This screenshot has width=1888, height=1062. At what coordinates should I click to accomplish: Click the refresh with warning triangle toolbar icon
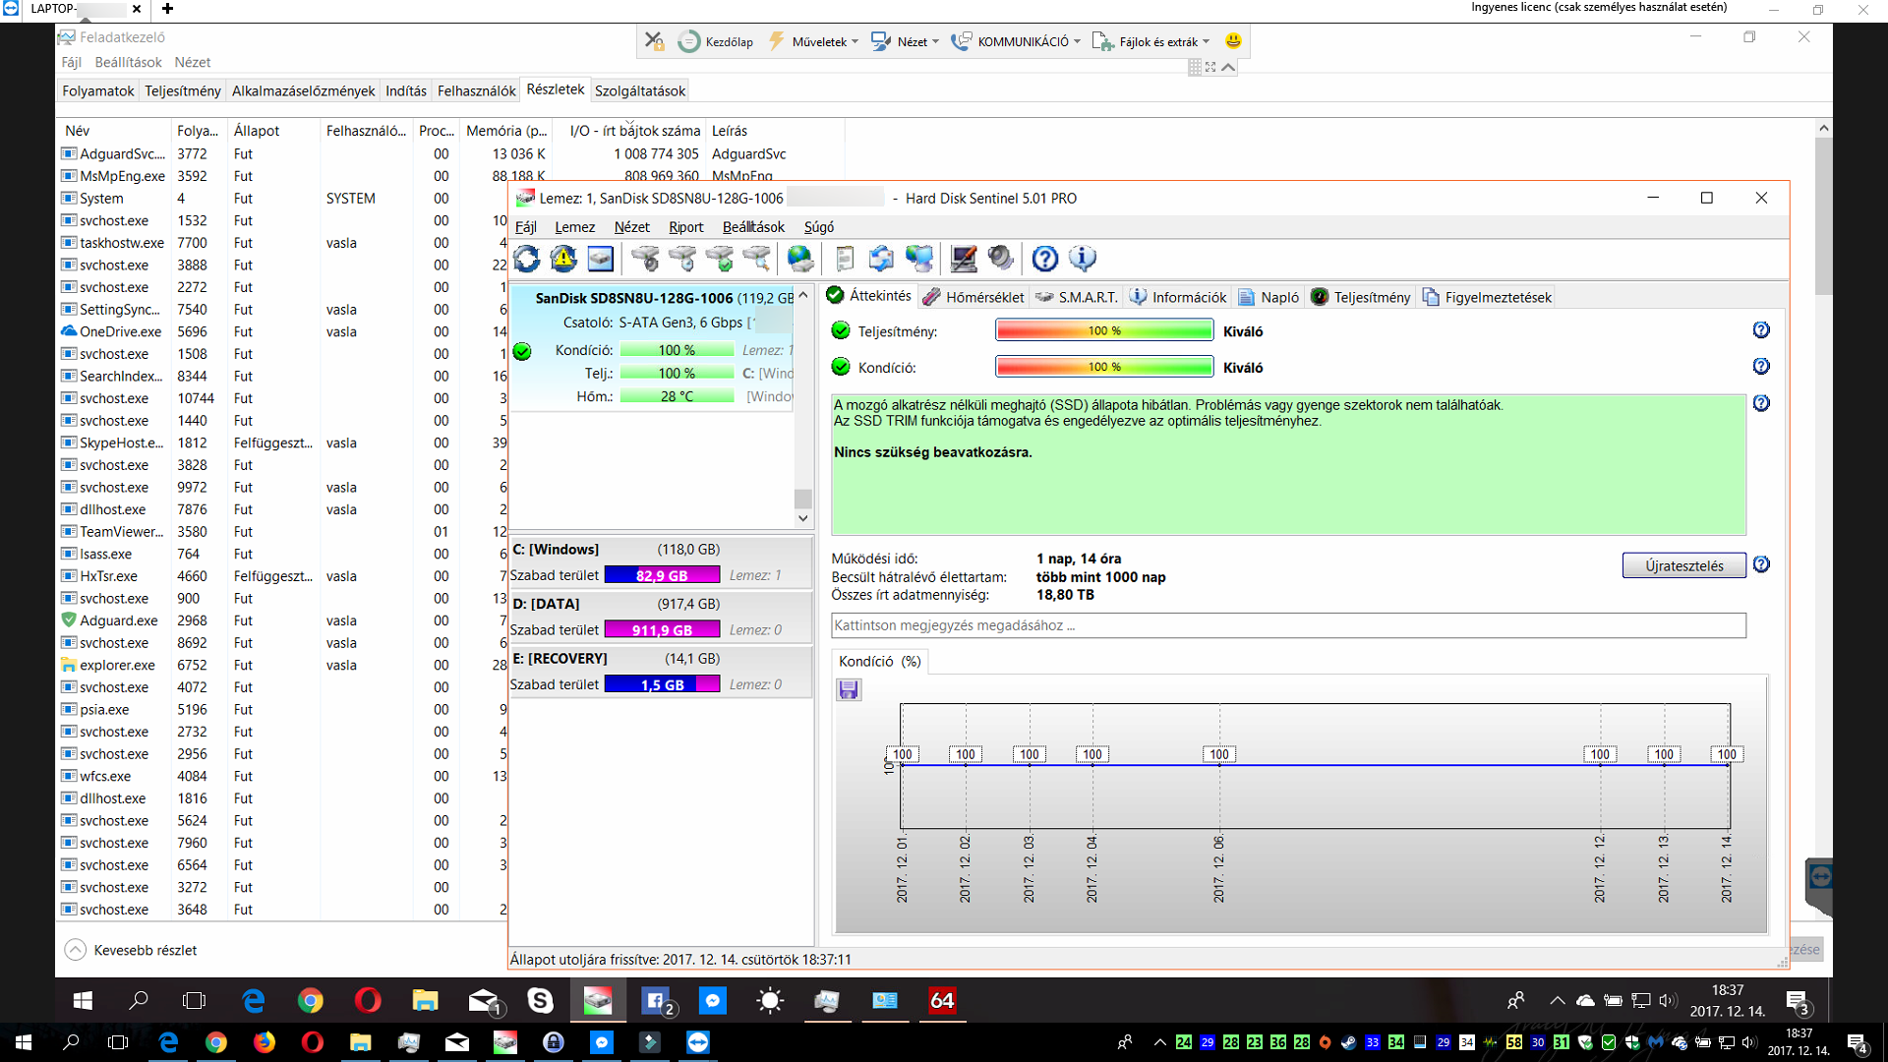point(563,259)
